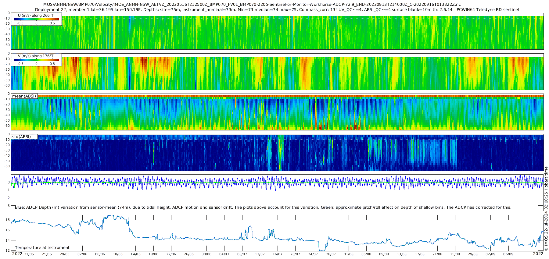The width and height of the screenshot is (549, 259).
Task: Click the 2022 year label at right
Action: tap(538, 254)
